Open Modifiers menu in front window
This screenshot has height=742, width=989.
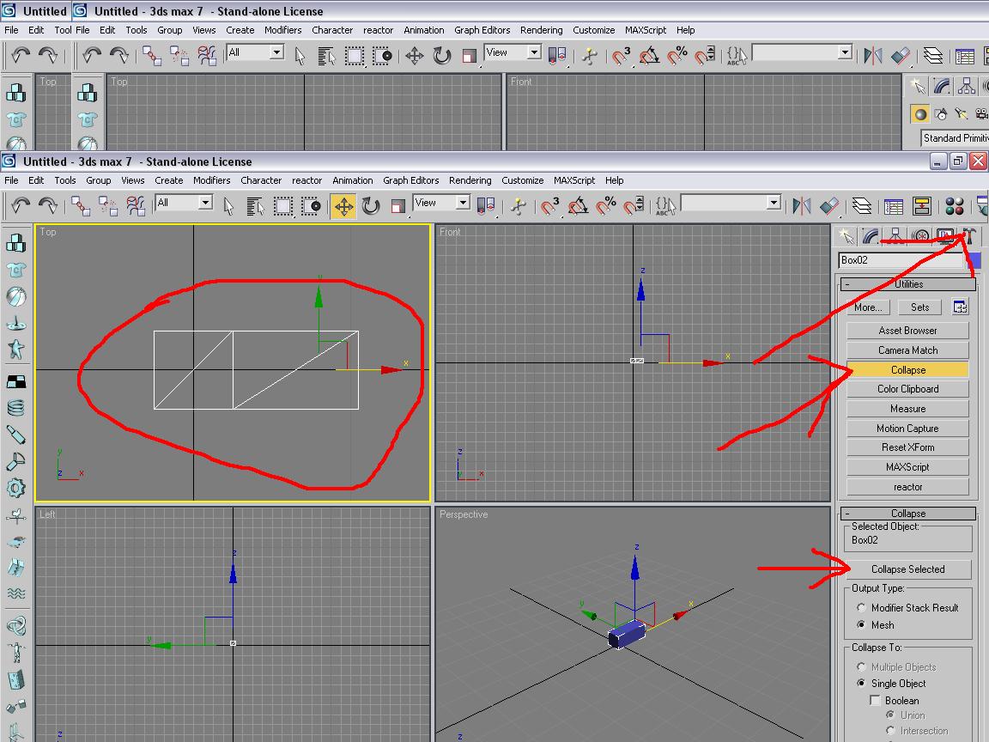(x=211, y=180)
